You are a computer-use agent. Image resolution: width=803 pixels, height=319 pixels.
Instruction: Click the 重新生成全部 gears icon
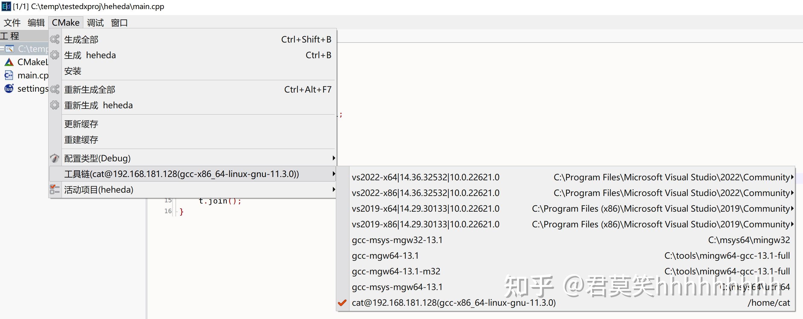click(x=55, y=90)
